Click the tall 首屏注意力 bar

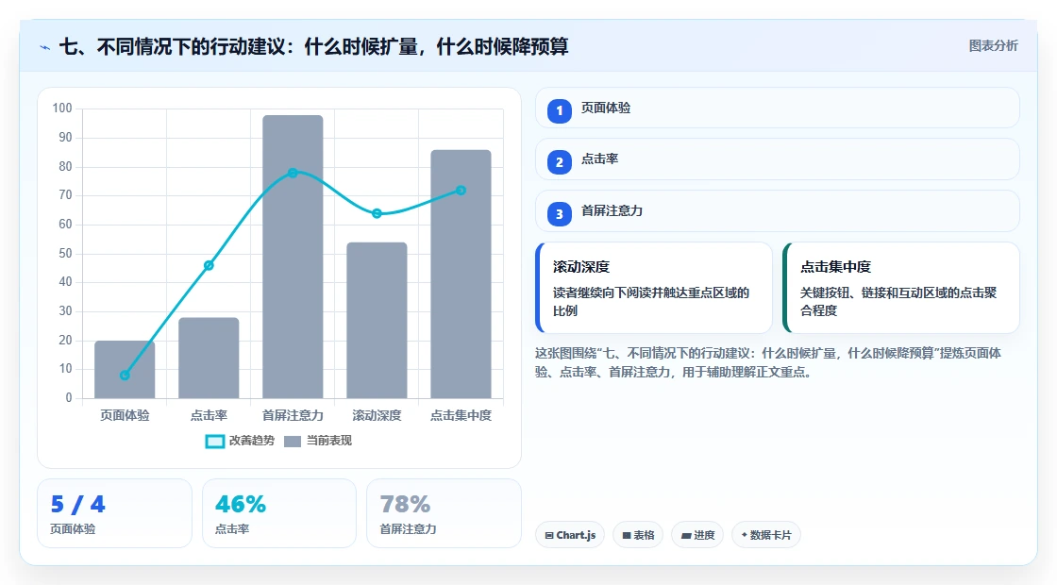point(293,257)
